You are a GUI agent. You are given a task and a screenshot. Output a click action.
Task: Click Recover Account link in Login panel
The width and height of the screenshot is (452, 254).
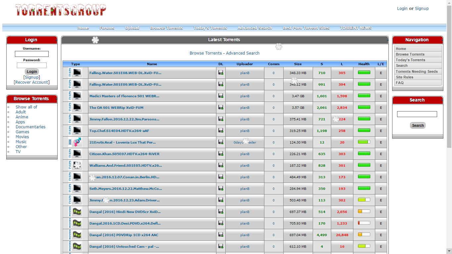pyautogui.click(x=32, y=82)
